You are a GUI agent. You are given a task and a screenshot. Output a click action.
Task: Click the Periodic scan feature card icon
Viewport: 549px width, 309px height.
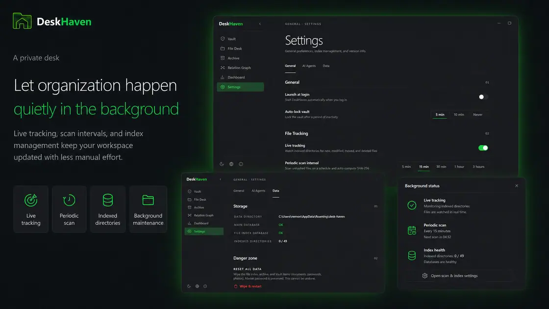(69, 200)
